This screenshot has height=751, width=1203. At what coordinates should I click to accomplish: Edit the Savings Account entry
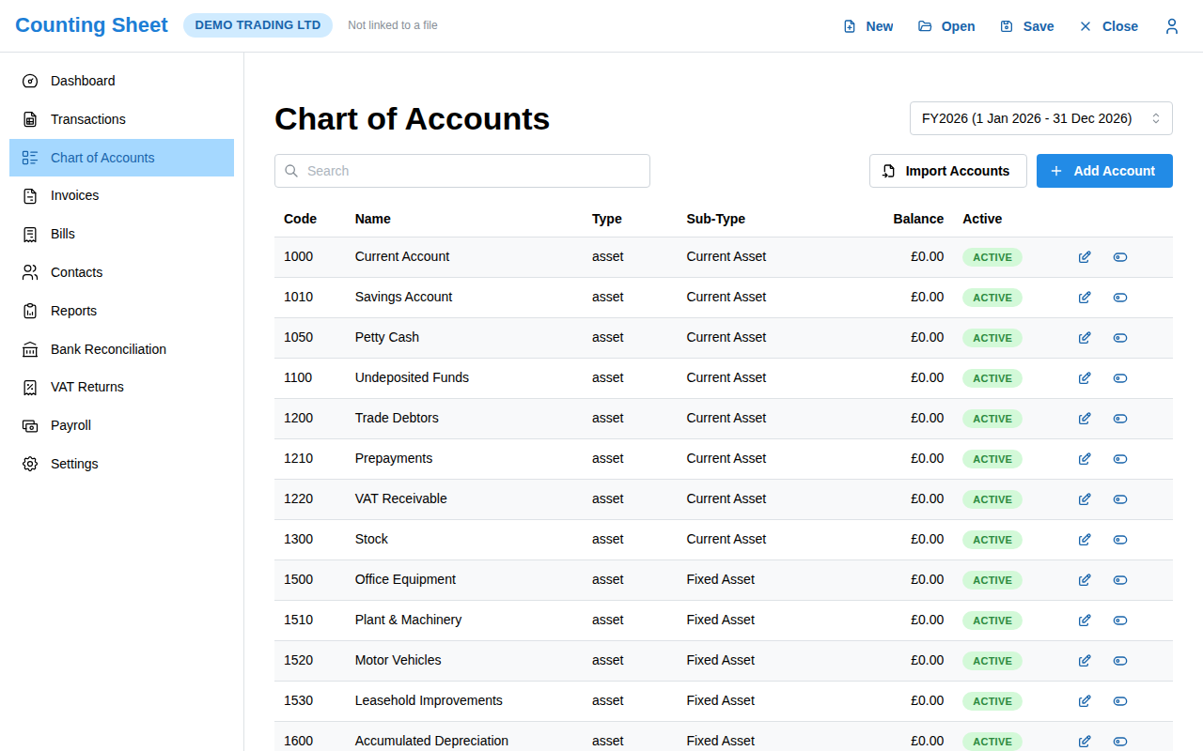click(x=1085, y=298)
